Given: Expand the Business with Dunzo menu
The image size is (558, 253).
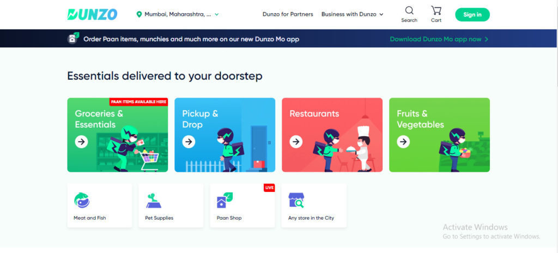Looking at the screenshot, I should coord(352,14).
